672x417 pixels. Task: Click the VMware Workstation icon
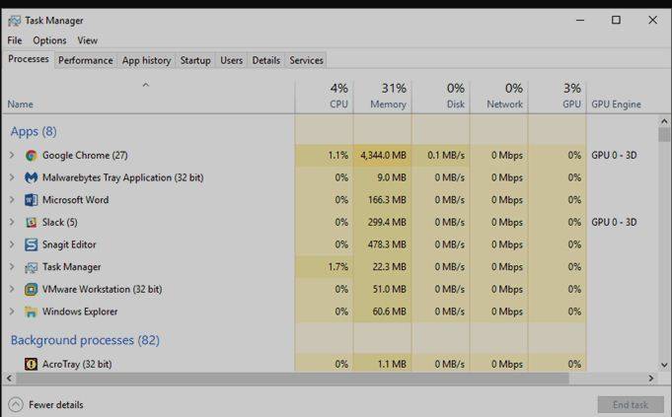click(x=31, y=290)
